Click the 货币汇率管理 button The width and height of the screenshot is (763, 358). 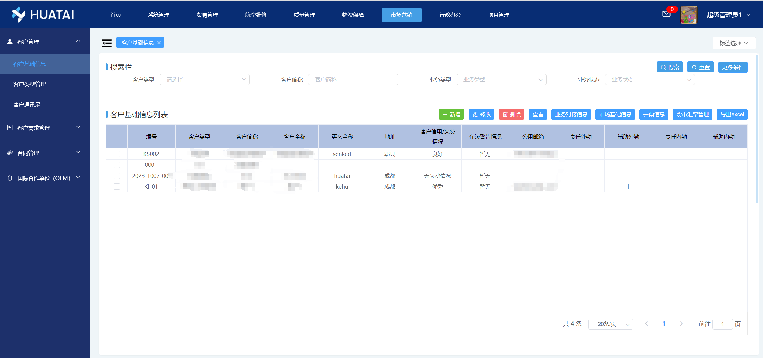tap(693, 115)
